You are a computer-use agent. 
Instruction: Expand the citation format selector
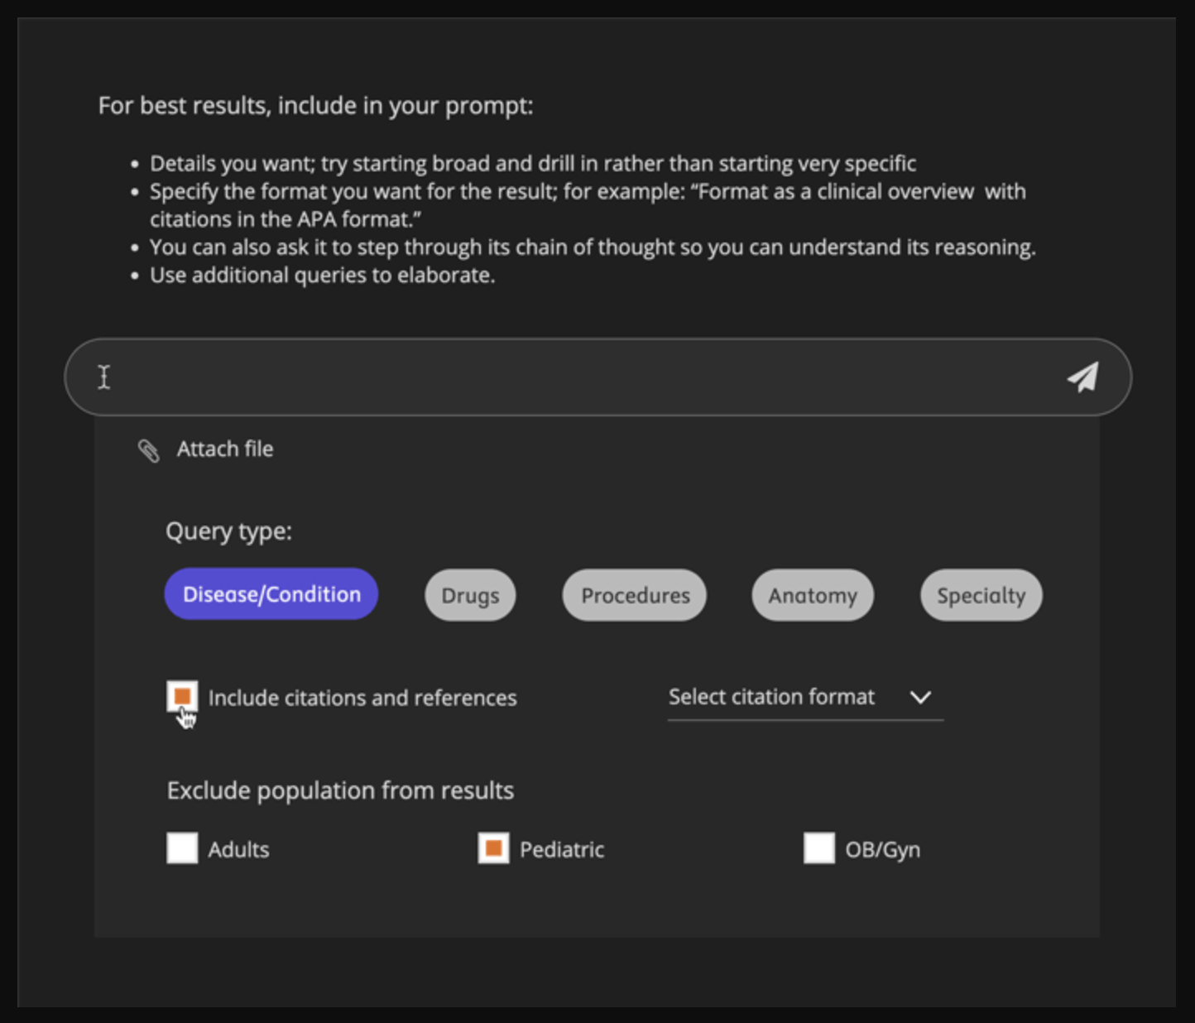coord(803,698)
